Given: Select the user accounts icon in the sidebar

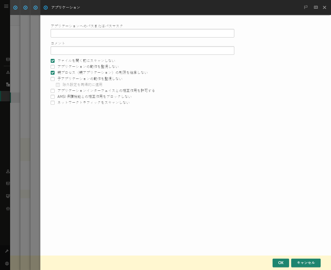Looking at the screenshot, I should tap(8, 171).
